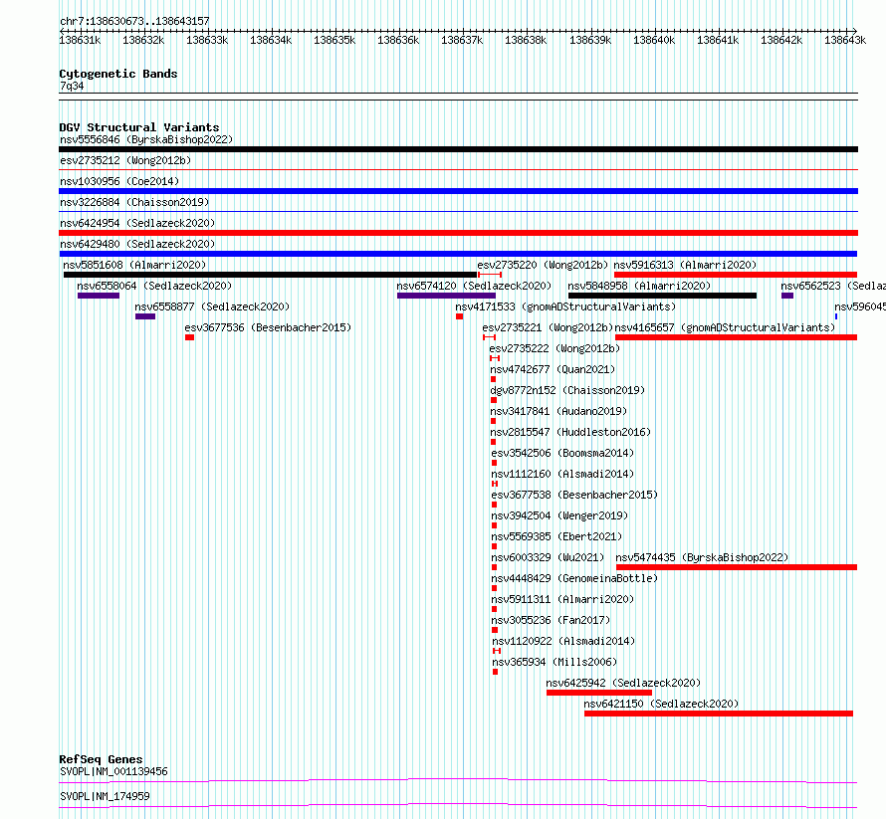Click nsv5851608 (Almarri2020) label
This screenshot has height=819, width=886.
click(x=134, y=265)
